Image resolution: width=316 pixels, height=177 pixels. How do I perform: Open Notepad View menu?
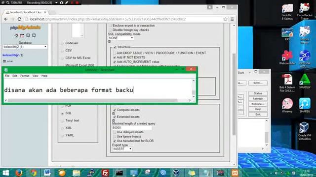pos(35,76)
